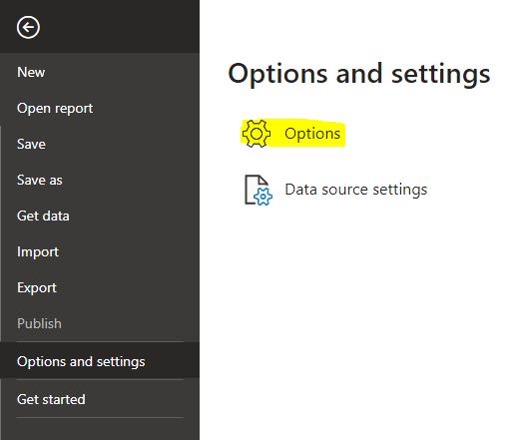Click the Data source settings file icon
526x440 pixels.
coord(259,190)
